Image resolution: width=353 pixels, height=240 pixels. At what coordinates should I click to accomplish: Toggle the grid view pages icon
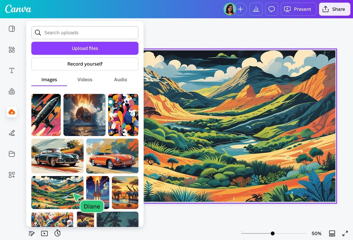pos(332,233)
